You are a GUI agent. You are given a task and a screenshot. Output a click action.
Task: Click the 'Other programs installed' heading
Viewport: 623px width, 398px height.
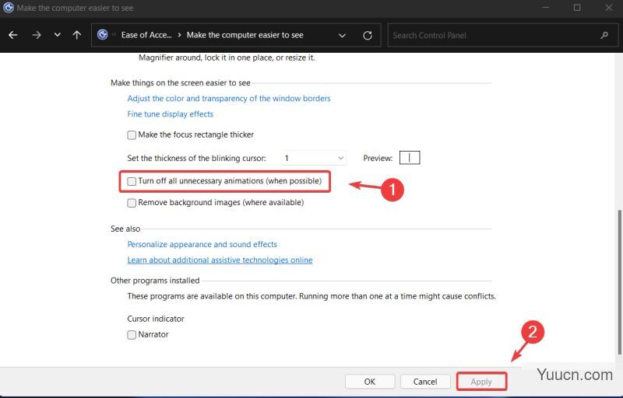point(155,281)
